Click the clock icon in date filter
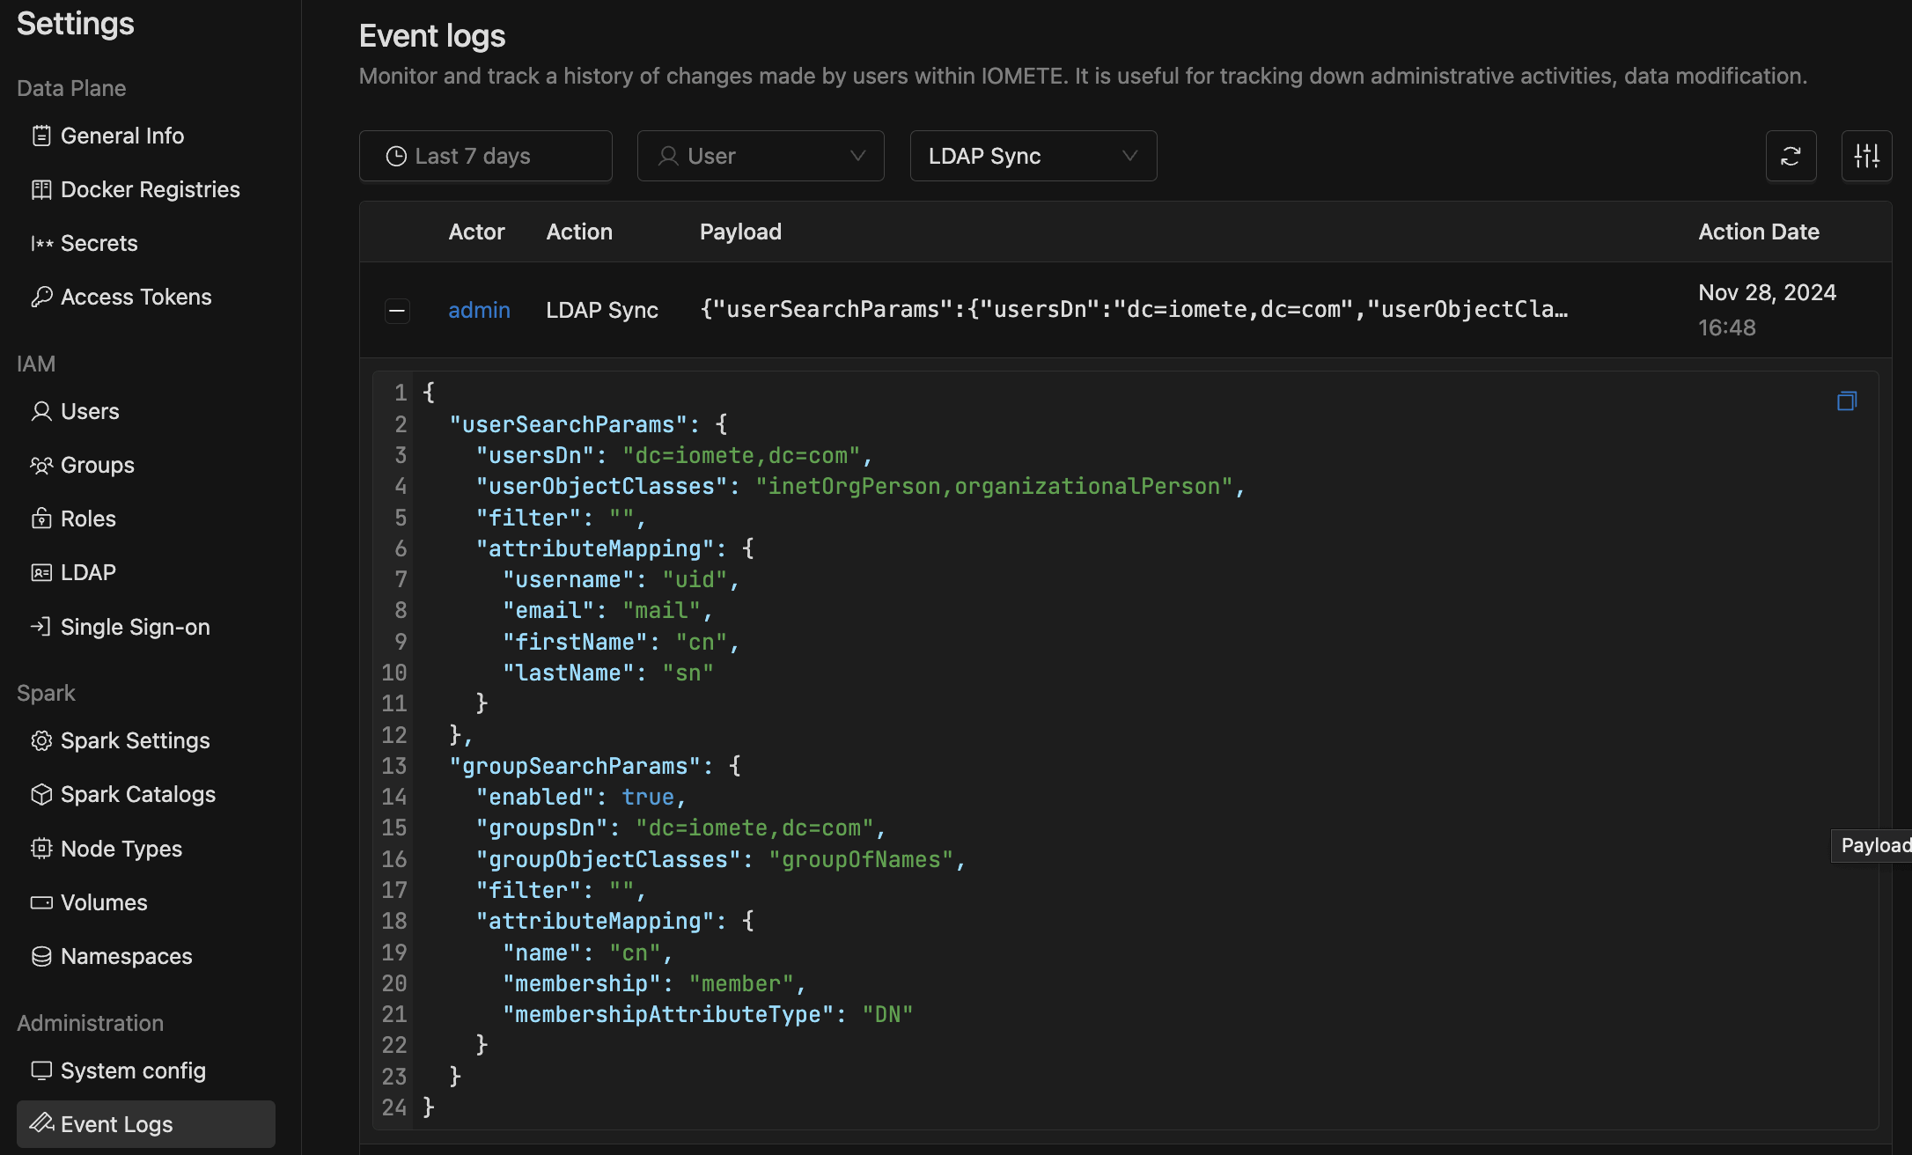Screen dimensions: 1912x1155 [x=397, y=156]
